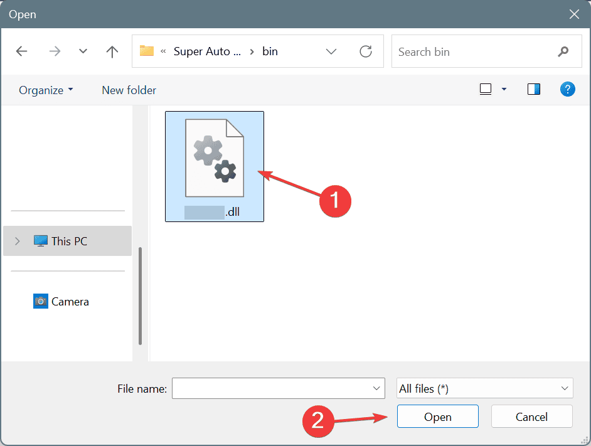Viewport: 591px width, 446px height.
Task: Click the search magnifier icon
Action: coord(563,51)
